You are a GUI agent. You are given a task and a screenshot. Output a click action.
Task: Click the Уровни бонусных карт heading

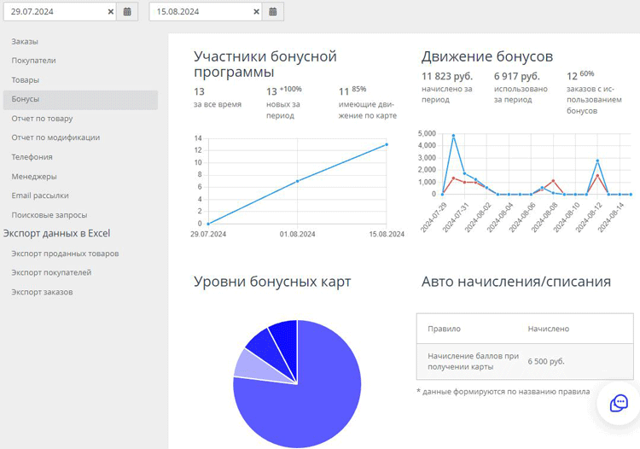[272, 282]
